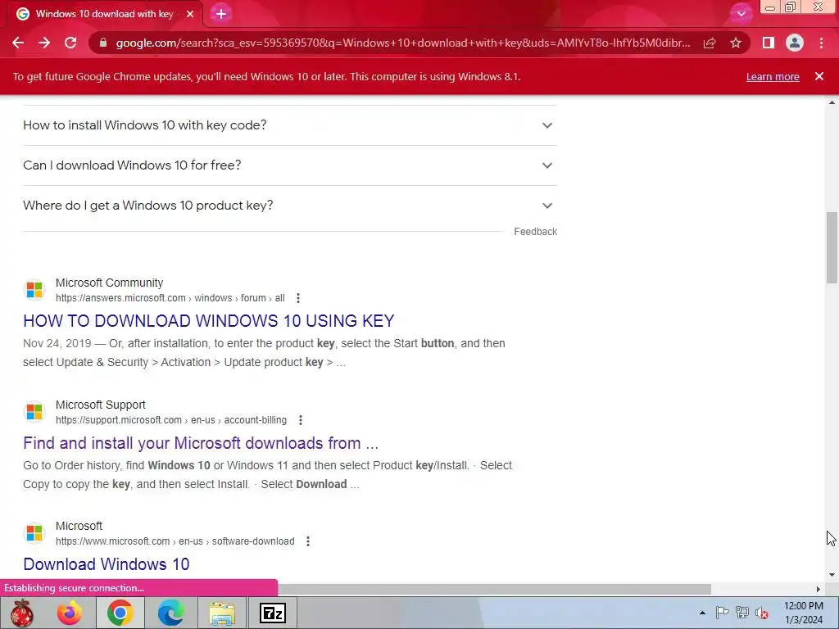Screen dimensions: 839x629
Task: Dismiss the Chrome update warning bar
Action: (819, 76)
